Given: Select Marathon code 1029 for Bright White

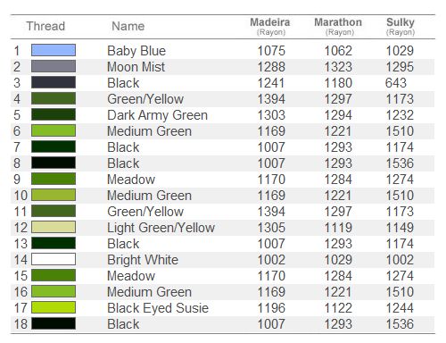Looking at the screenshot, I should point(338,260).
